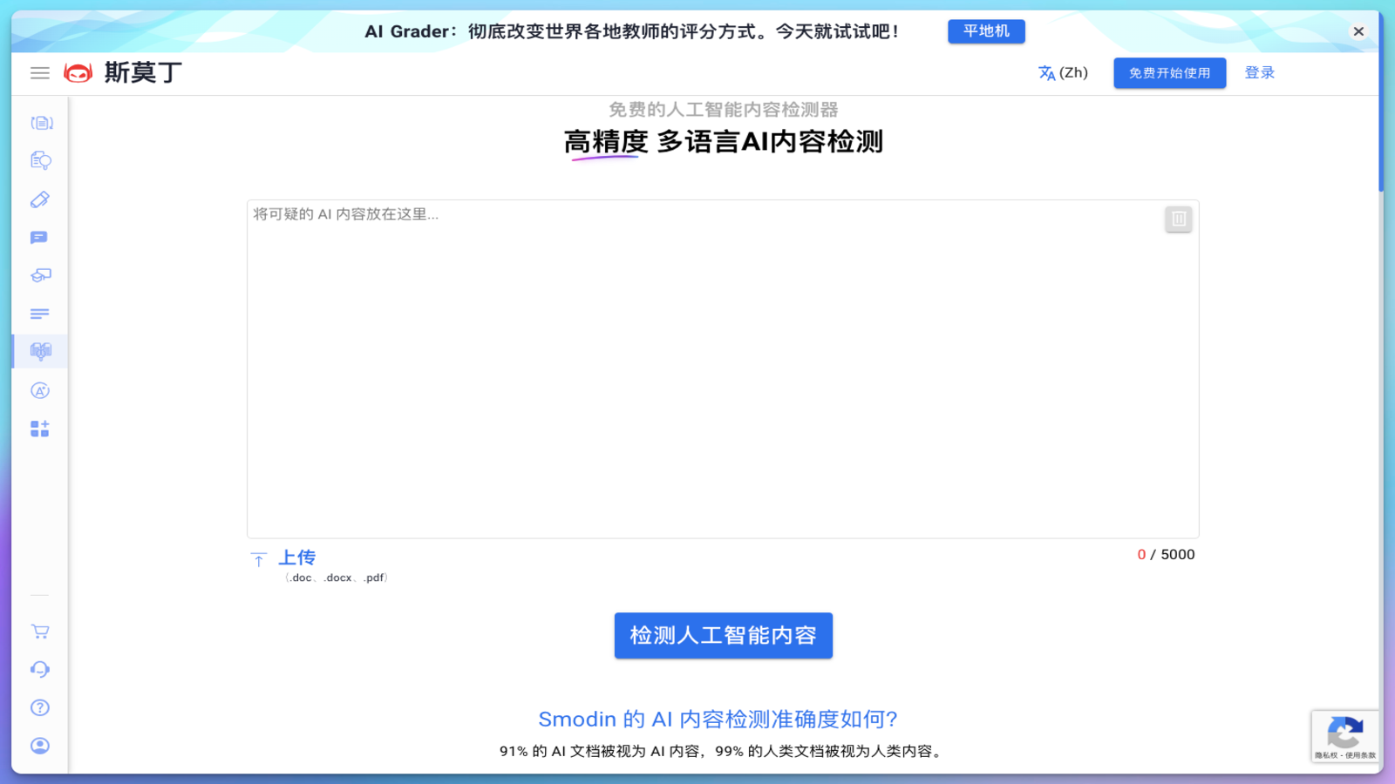Open the account profile icon
The width and height of the screenshot is (1395, 784).
(x=39, y=746)
